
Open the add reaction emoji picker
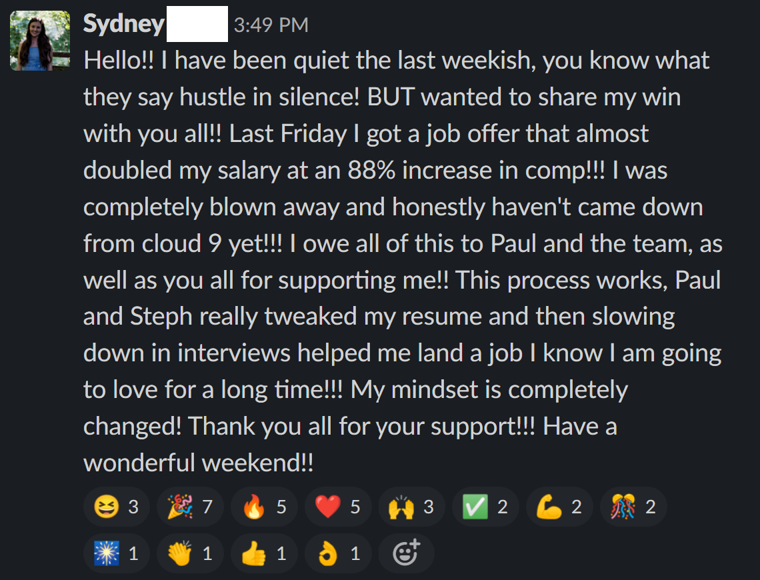(x=406, y=553)
